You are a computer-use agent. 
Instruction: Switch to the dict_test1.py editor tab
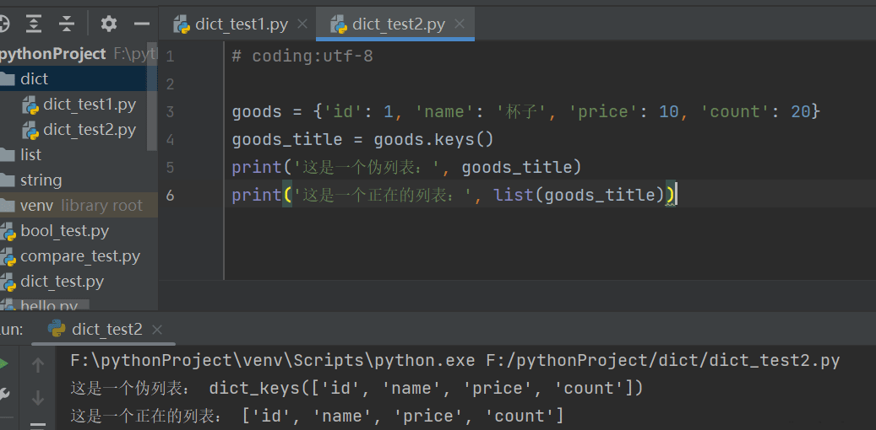pyautogui.click(x=241, y=24)
